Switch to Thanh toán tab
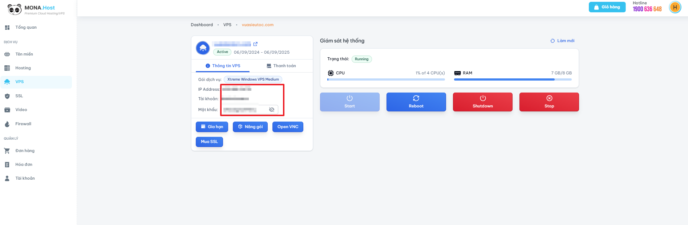The height and width of the screenshot is (225, 688). point(281,66)
